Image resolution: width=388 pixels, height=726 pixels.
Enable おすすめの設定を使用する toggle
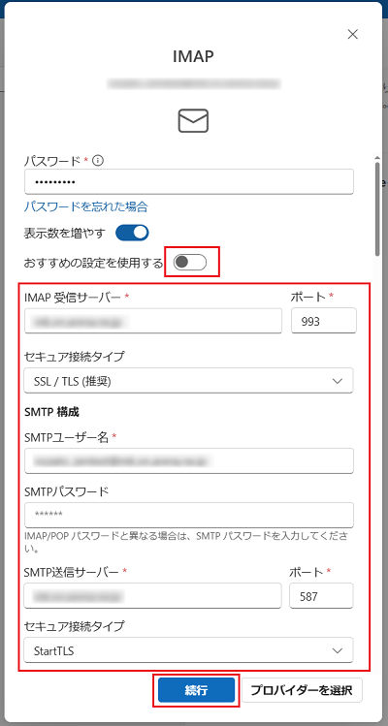pos(190,262)
